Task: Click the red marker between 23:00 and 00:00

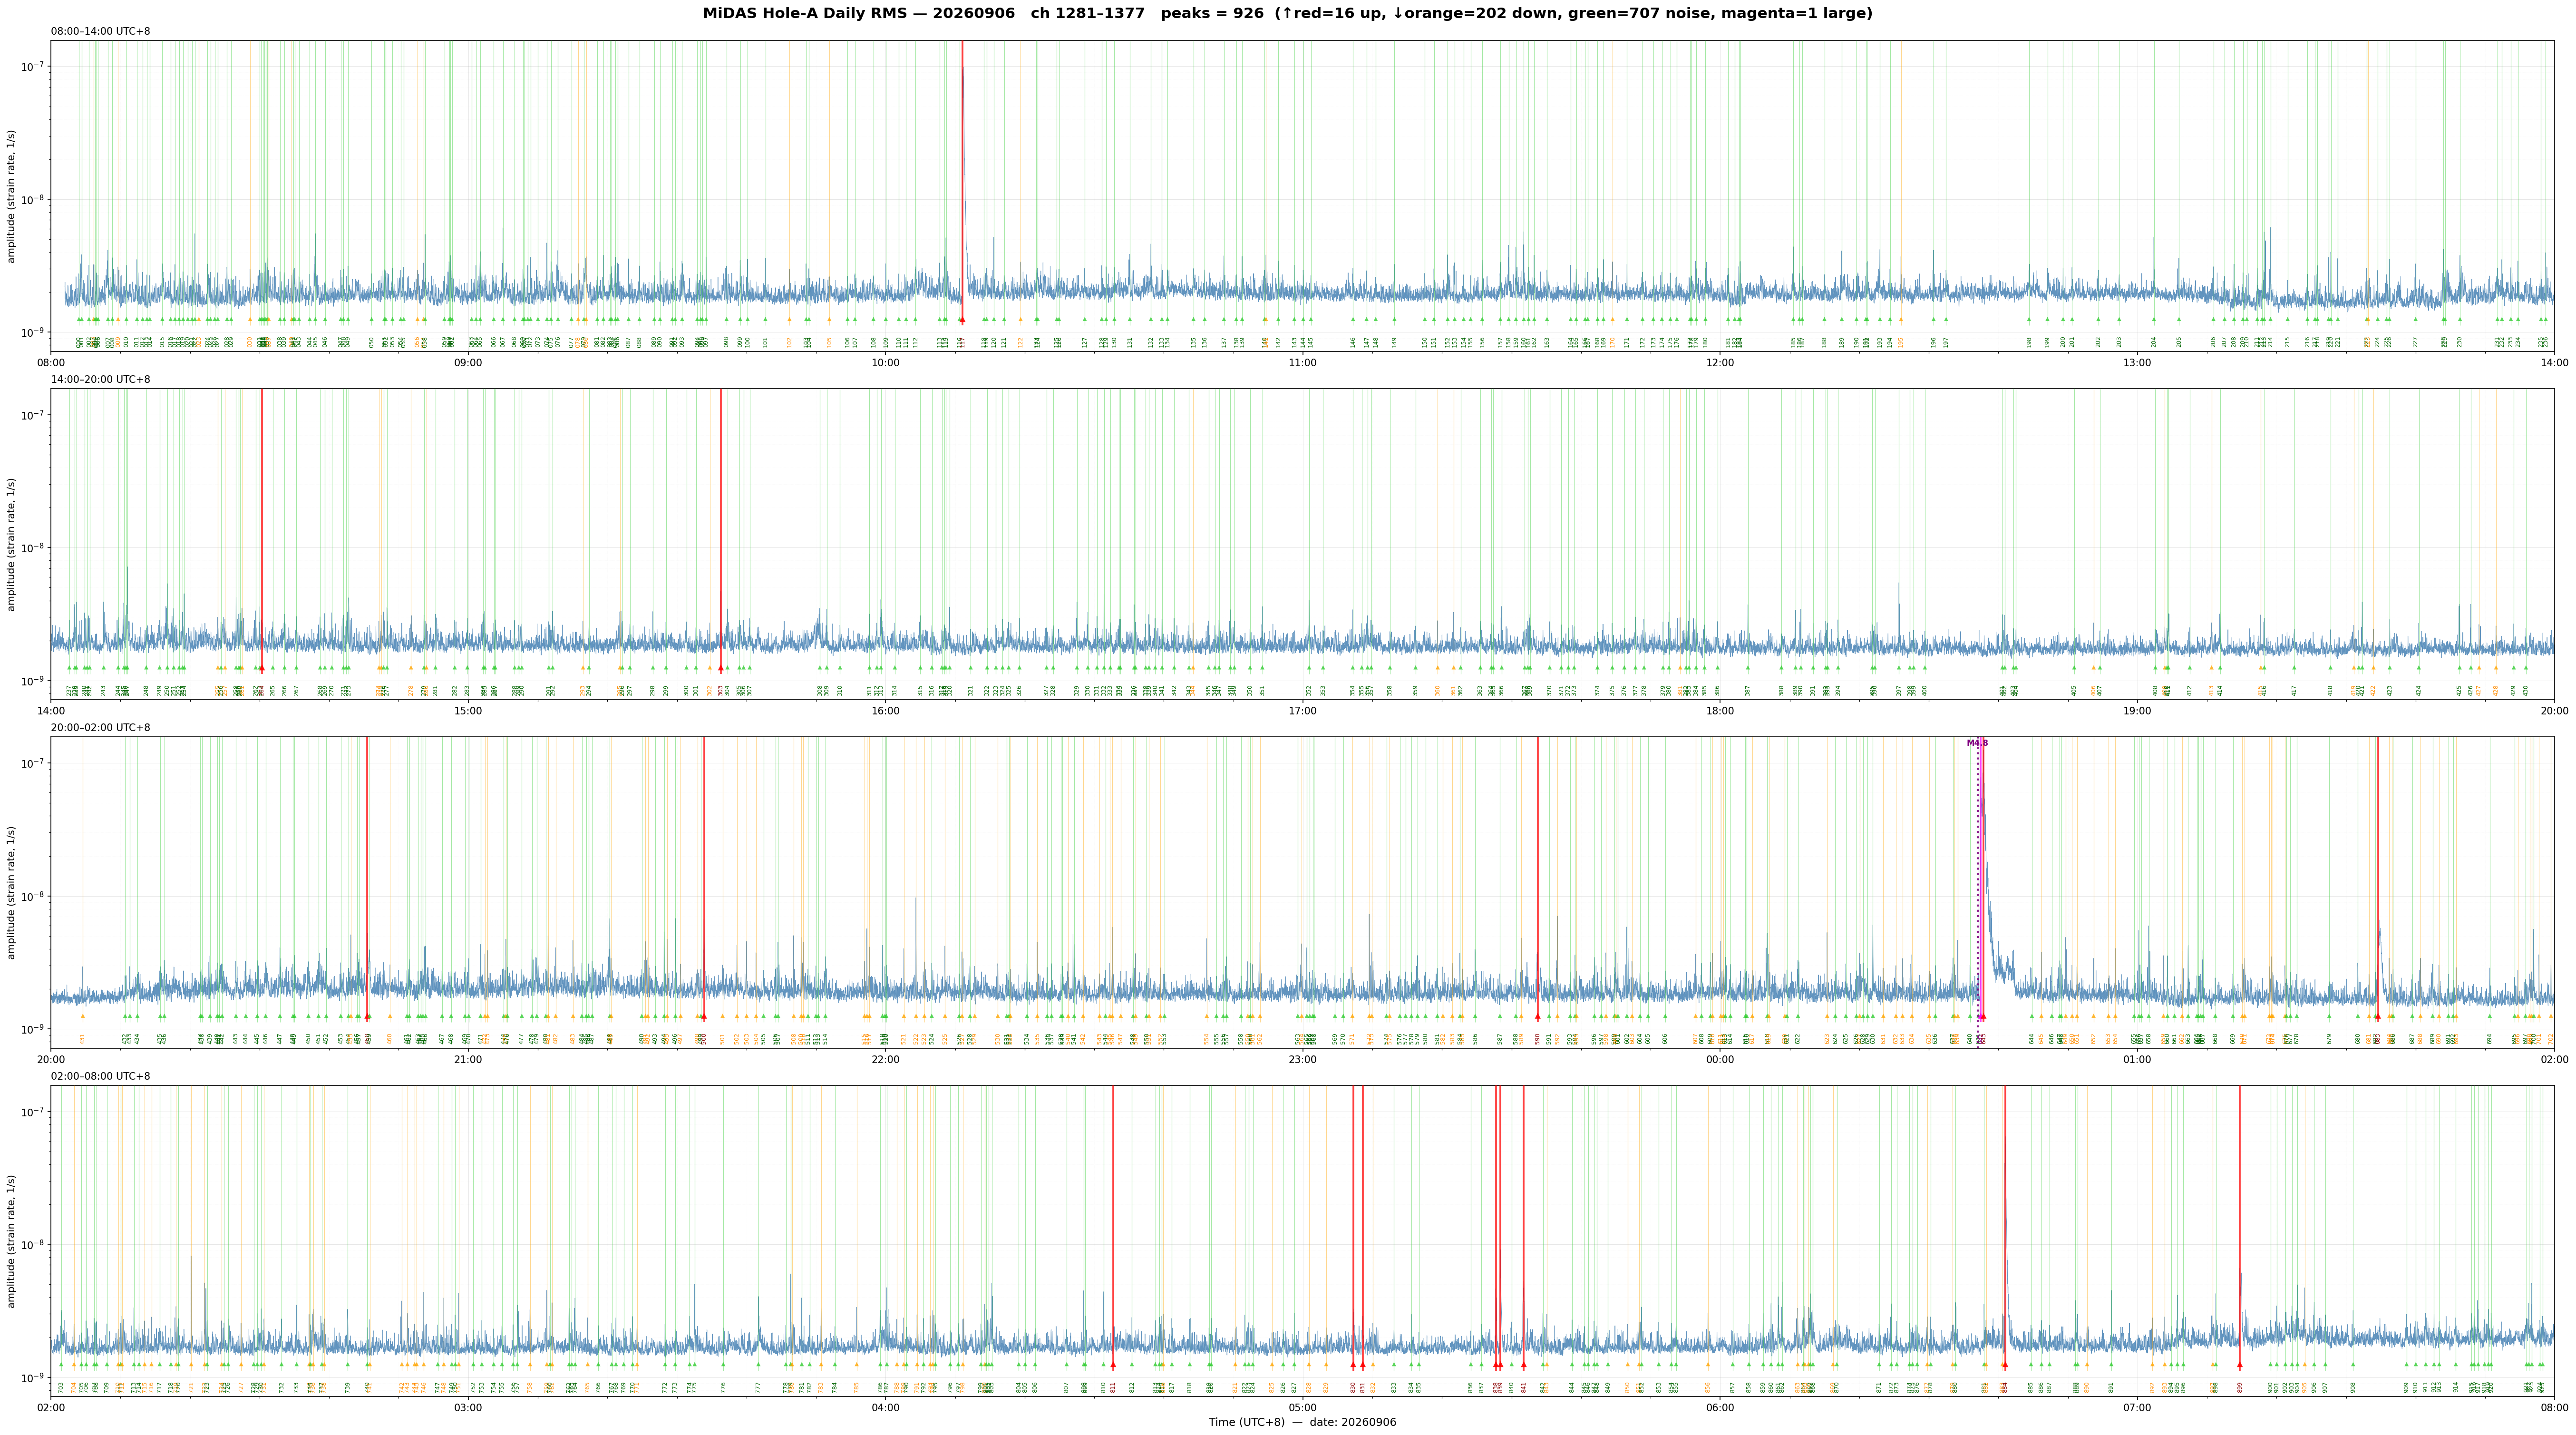Action: pyautogui.click(x=1538, y=1017)
